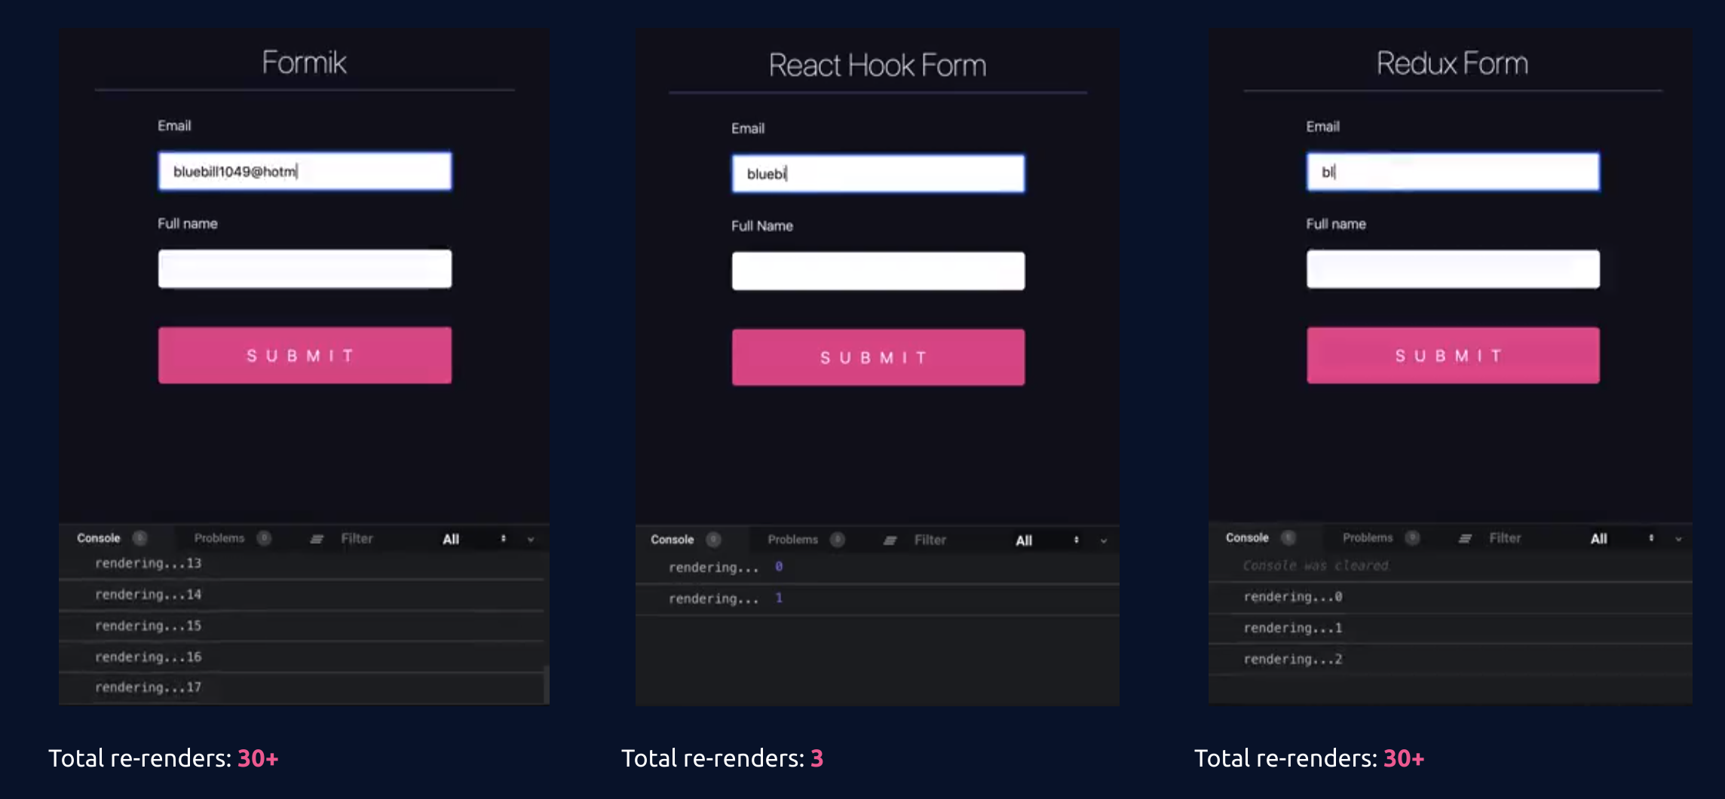
Task: Click the Filter field in Formik console
Action: pyautogui.click(x=357, y=538)
